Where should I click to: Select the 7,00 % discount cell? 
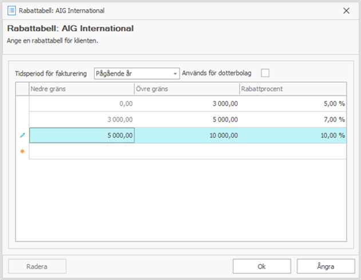tap(293, 119)
